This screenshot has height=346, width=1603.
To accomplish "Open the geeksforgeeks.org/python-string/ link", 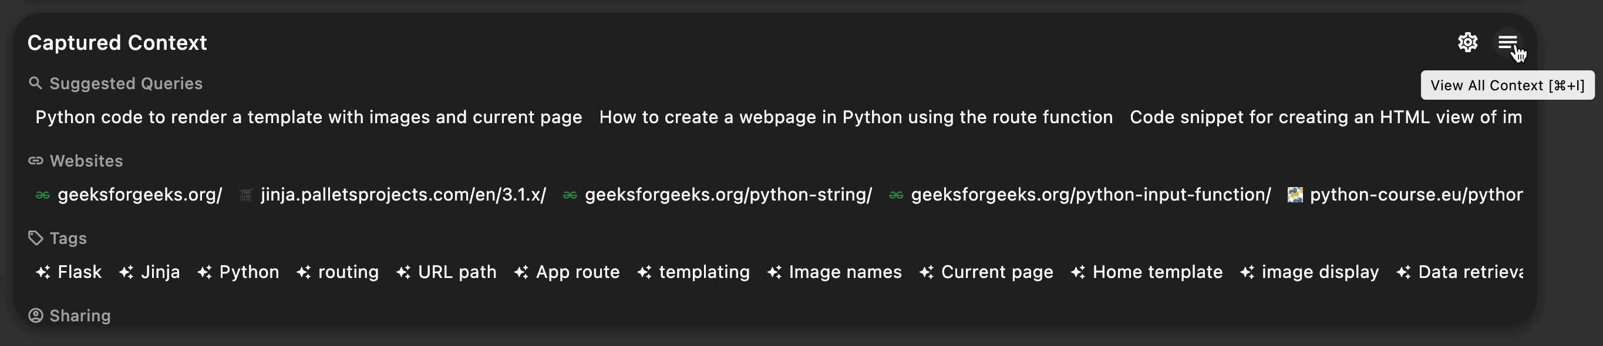I will point(728,195).
